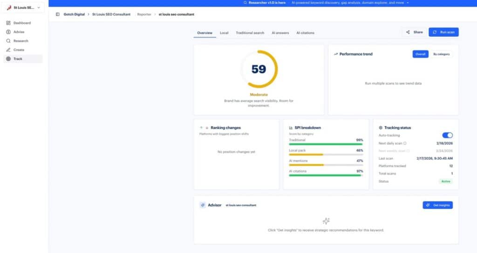Click the Local pack progress bar
The height and width of the screenshot is (253, 477).
point(326,155)
